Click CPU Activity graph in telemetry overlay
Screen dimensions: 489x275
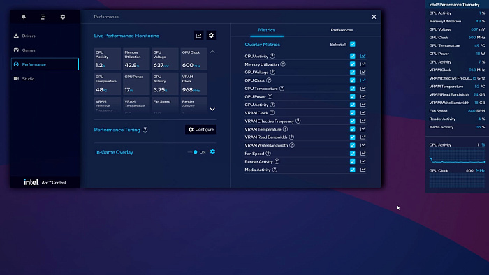(x=457, y=156)
